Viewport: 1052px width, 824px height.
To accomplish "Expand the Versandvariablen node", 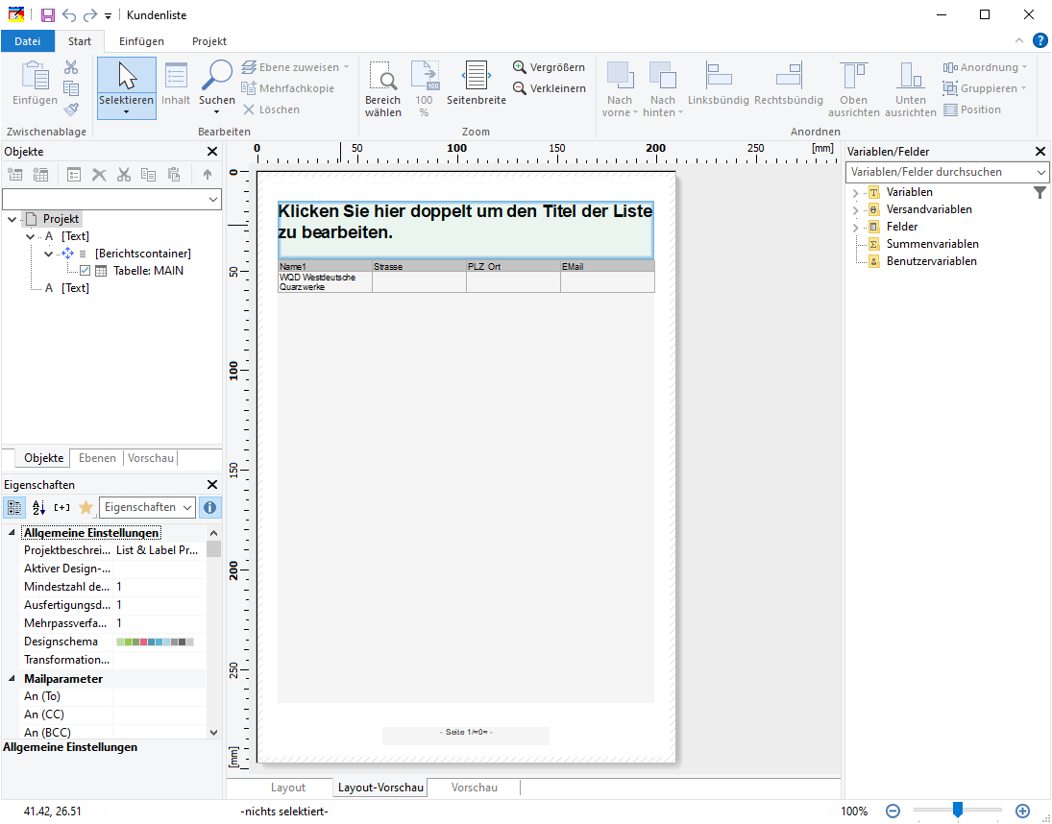I will [855, 210].
